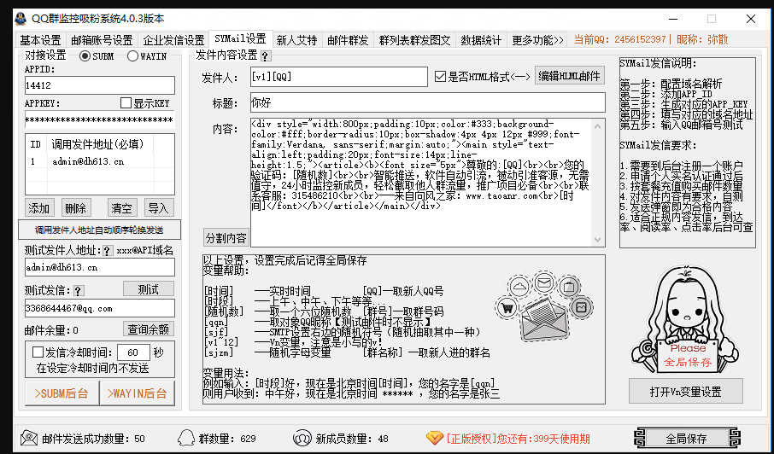Click 编辑HTML邮件 button
774x454 pixels.
tap(570, 76)
